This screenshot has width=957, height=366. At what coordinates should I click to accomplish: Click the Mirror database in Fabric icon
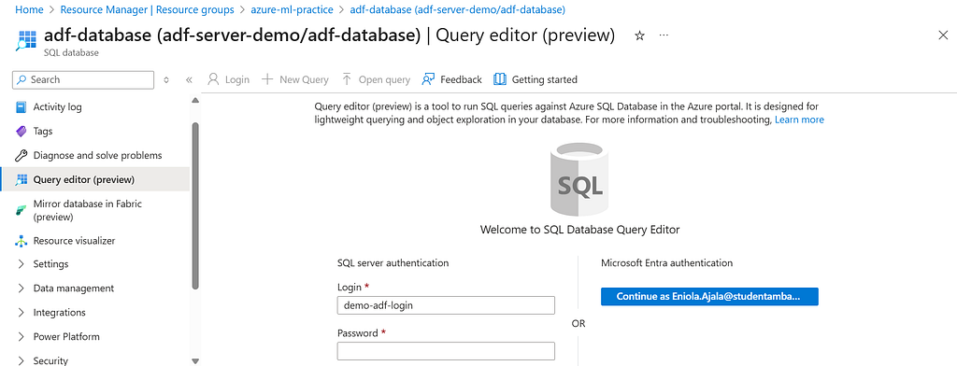click(21, 210)
